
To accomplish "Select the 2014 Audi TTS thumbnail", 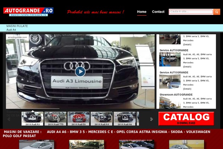I will point(56,118).
